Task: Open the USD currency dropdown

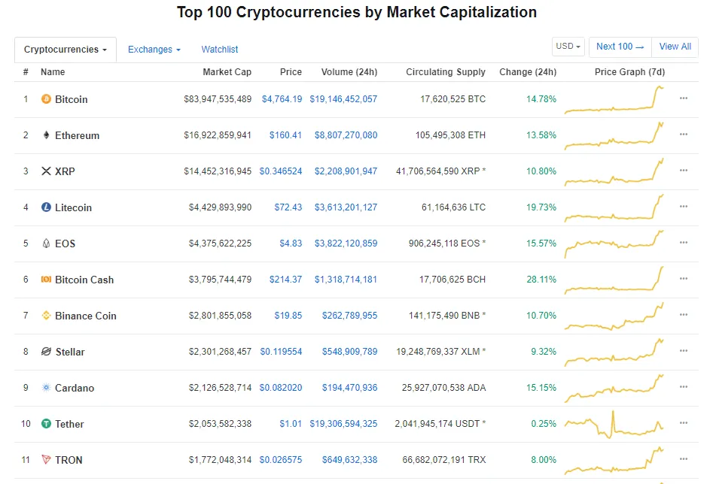Action: tap(568, 47)
